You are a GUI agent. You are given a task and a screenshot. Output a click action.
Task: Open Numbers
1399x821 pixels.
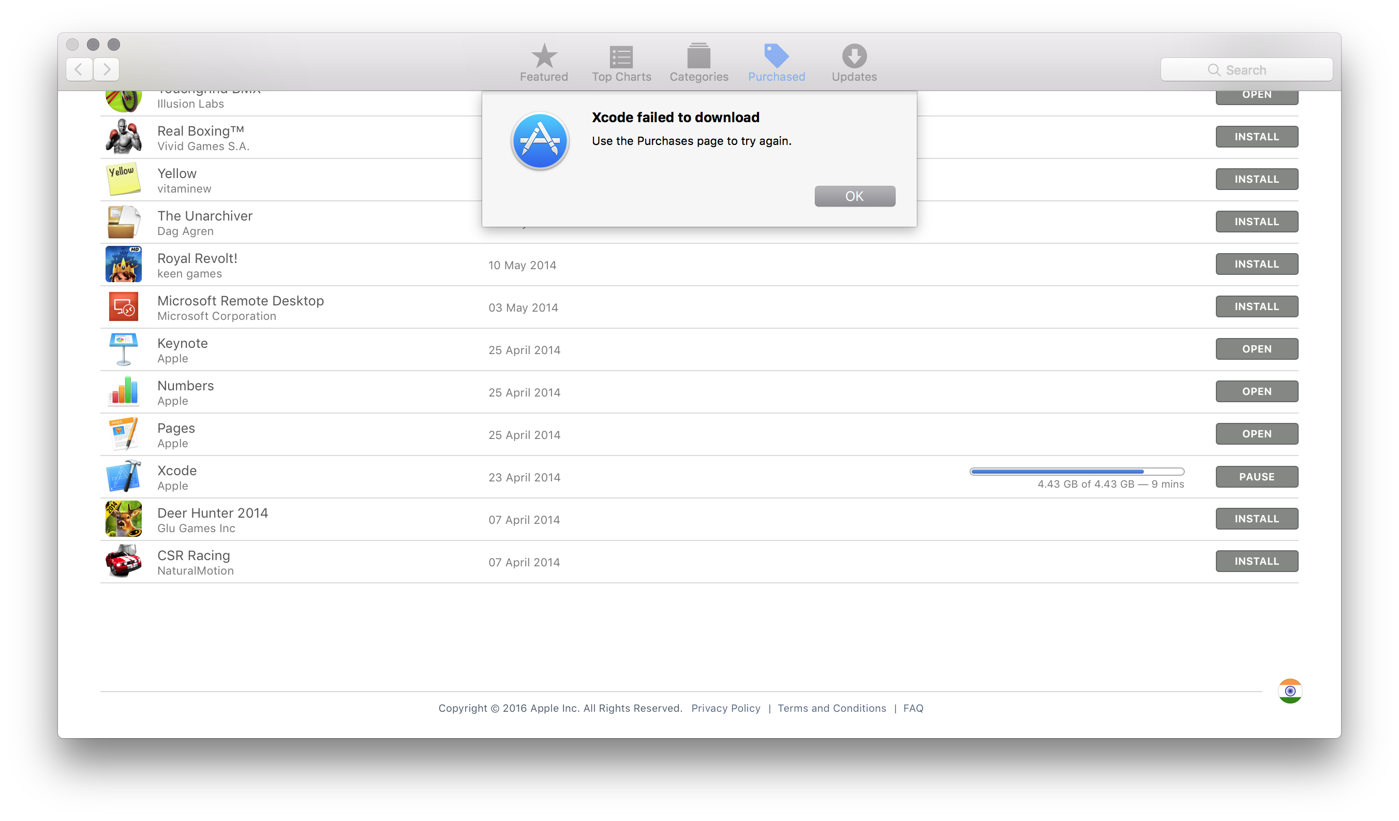click(1256, 392)
